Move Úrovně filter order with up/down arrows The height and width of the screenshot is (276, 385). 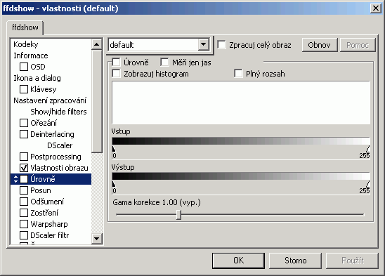15,179
